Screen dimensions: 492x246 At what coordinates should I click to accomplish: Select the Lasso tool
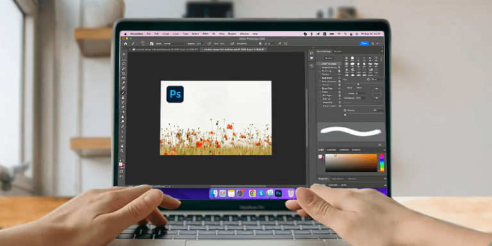tap(124, 63)
